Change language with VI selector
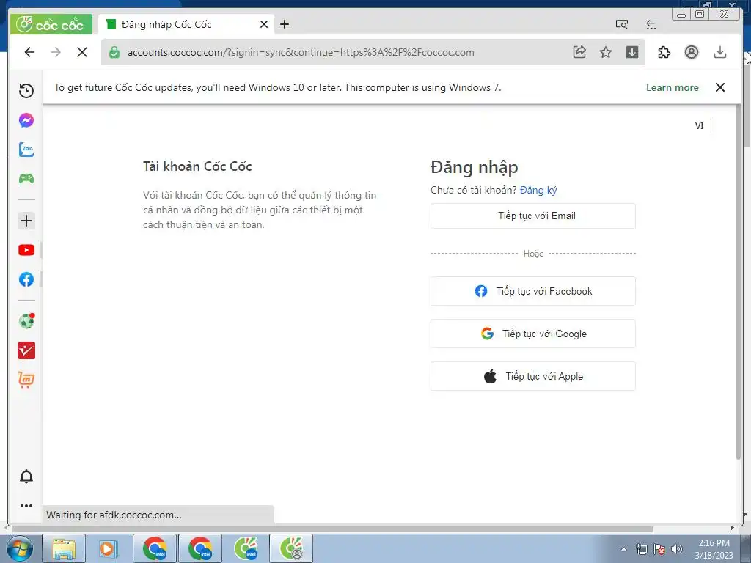Screen dimensions: 751x563 click(699, 126)
